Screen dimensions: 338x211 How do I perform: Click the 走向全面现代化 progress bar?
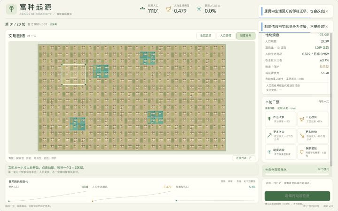[x=297, y=173]
